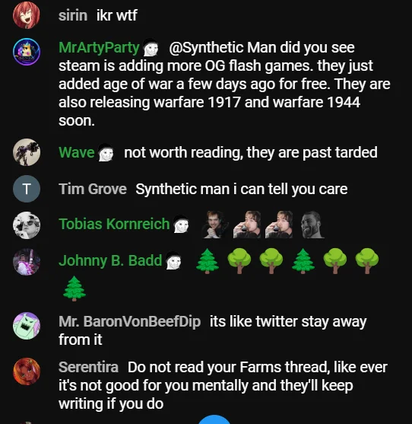Click the Serentira username

pos(88,367)
